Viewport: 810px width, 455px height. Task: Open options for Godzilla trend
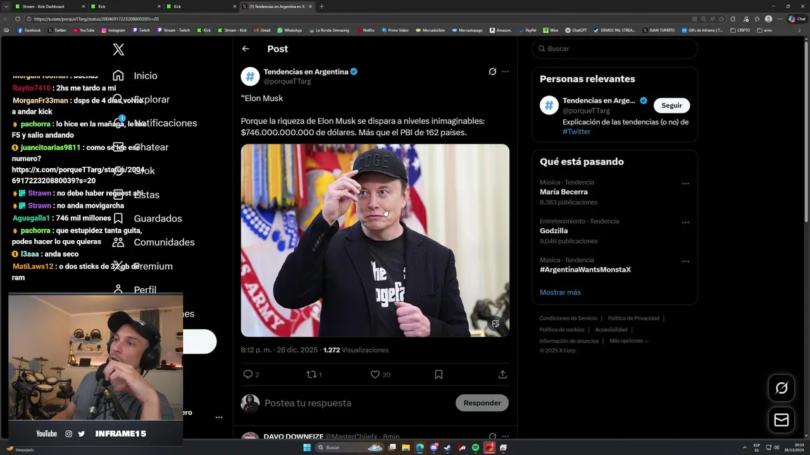[x=685, y=222]
